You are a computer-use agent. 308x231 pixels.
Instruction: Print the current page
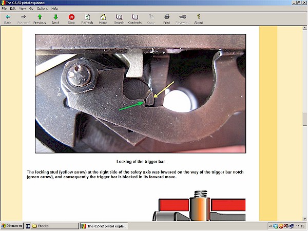coord(166,19)
